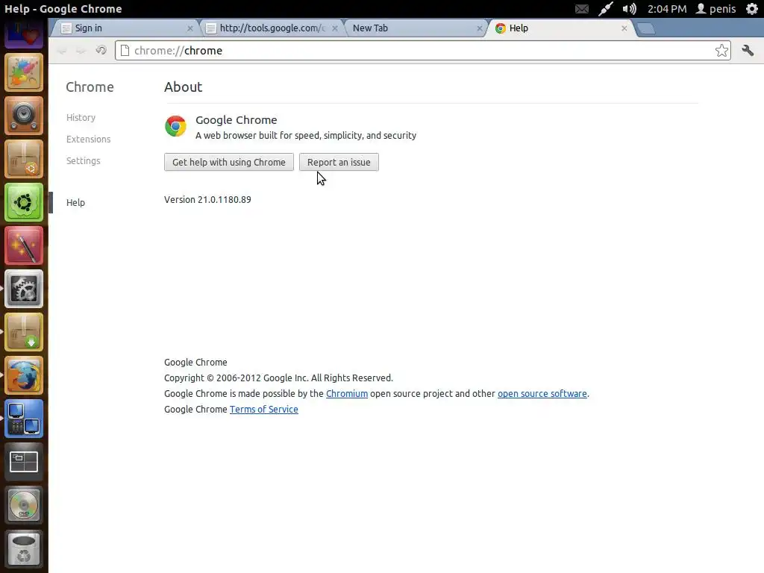Open the remote desktop launcher icon
The height and width of the screenshot is (573, 764).
point(24,419)
